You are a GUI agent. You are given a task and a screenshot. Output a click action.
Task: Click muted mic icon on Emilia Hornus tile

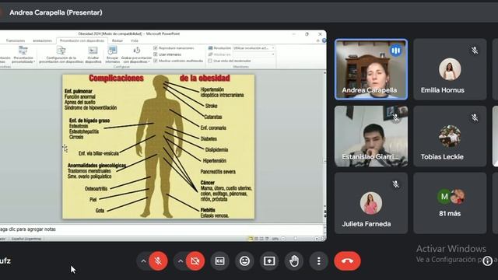tap(475, 50)
